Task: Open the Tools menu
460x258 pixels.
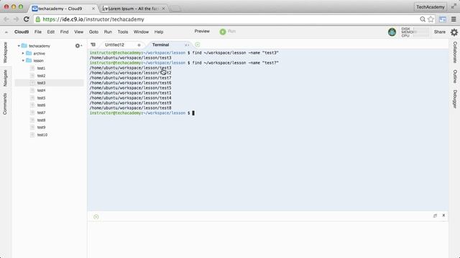Action: [123, 32]
